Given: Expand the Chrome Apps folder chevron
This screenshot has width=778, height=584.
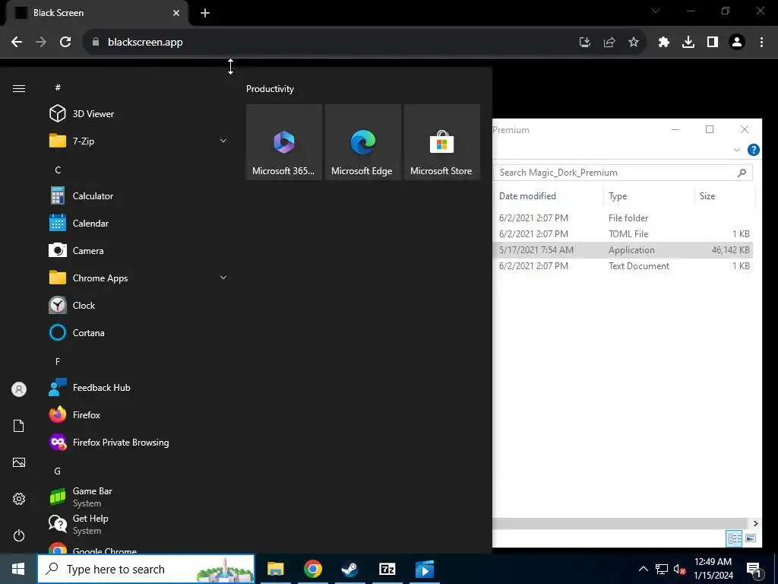Looking at the screenshot, I should point(223,278).
